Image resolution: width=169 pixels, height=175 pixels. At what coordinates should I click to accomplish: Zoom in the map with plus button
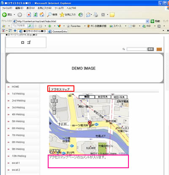click(x=54, y=109)
